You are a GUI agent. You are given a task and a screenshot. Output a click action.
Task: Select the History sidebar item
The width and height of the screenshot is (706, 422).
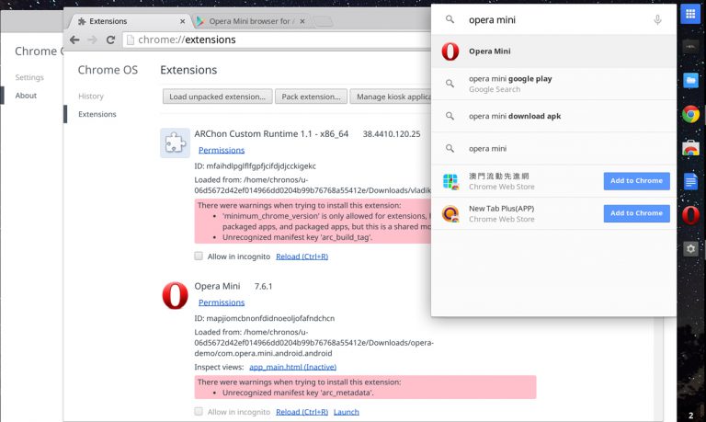click(x=91, y=96)
